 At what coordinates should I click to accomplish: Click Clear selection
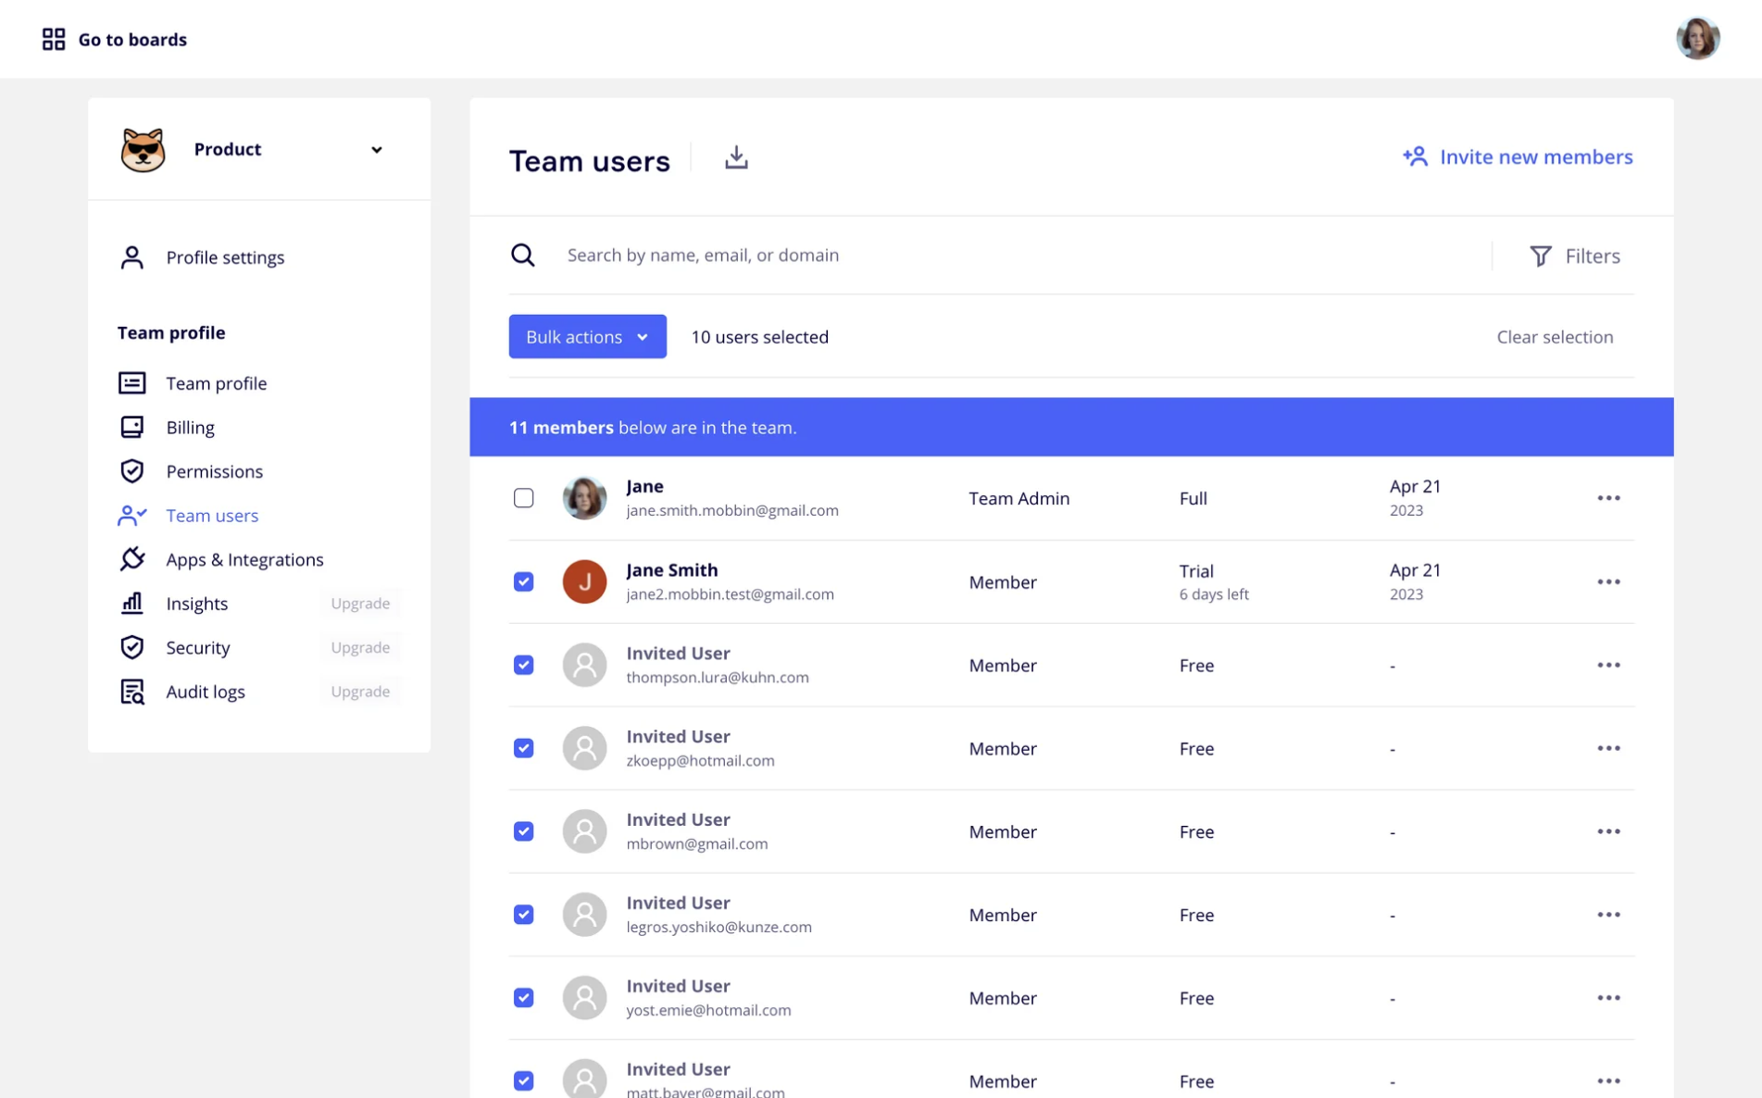(x=1555, y=337)
